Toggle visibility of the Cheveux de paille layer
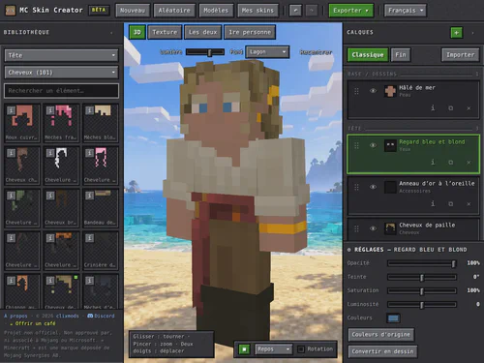Image resolution: width=484 pixels, height=363 pixels. point(373,228)
